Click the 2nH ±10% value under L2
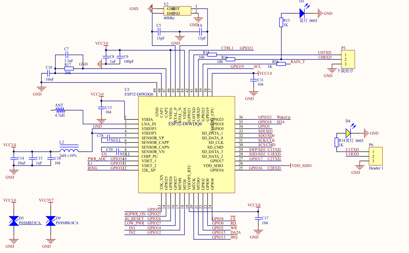Screen dimensions: 409x253 click(68, 156)
